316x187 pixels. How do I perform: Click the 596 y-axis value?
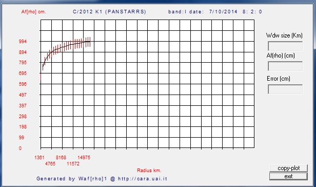click(23, 84)
